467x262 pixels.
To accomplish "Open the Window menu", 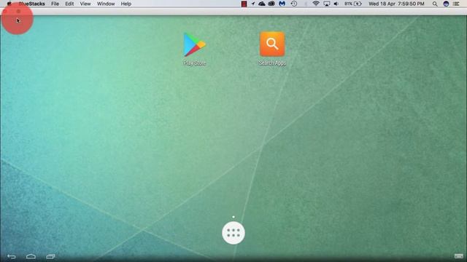I will (106, 4).
